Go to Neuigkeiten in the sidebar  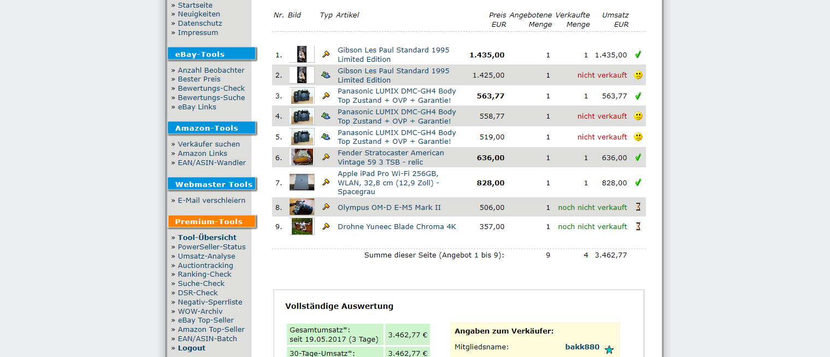click(199, 14)
